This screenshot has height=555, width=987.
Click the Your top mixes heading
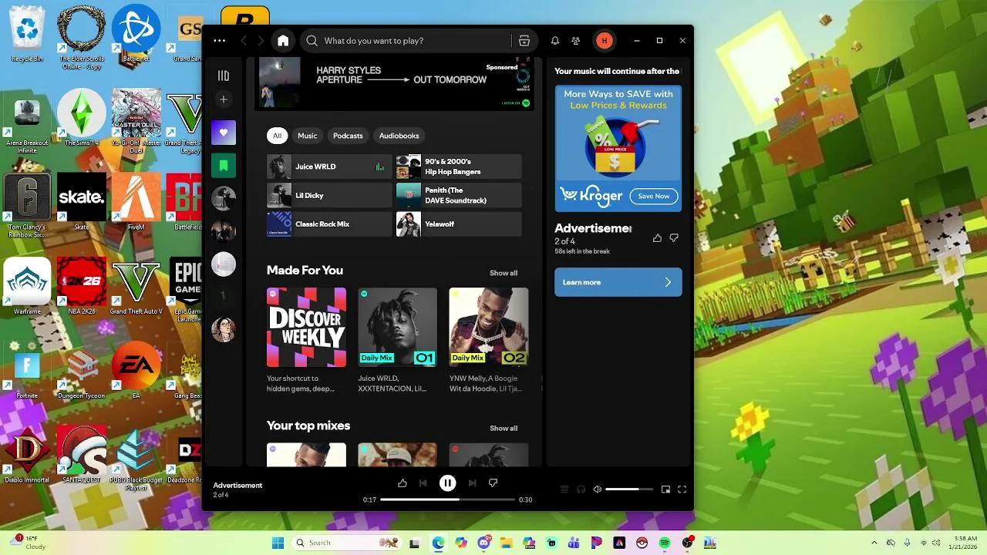pos(308,425)
